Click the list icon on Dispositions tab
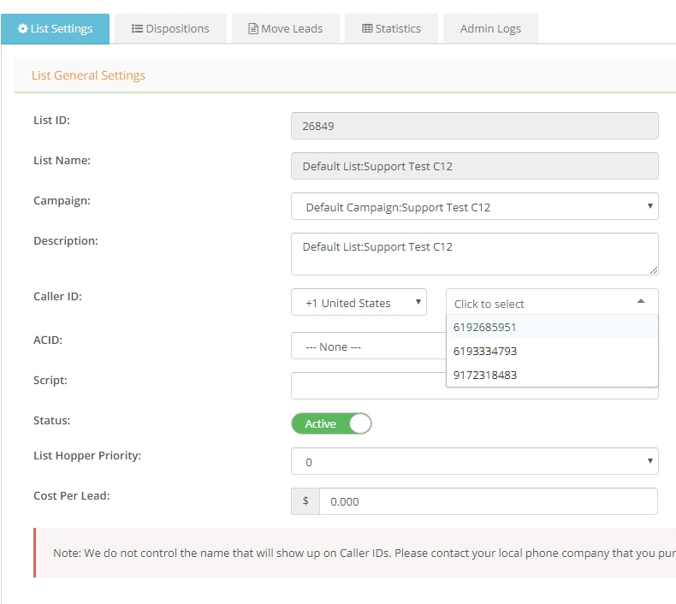676x604 pixels. point(137,28)
